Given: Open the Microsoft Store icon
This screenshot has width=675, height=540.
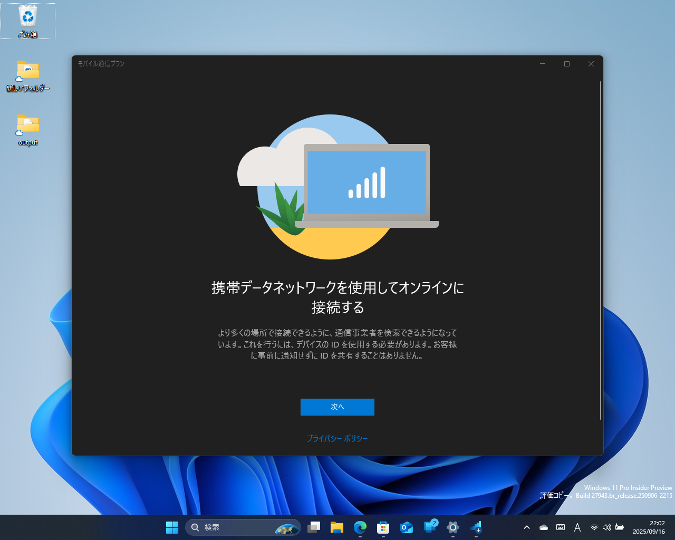Looking at the screenshot, I should pos(383,527).
